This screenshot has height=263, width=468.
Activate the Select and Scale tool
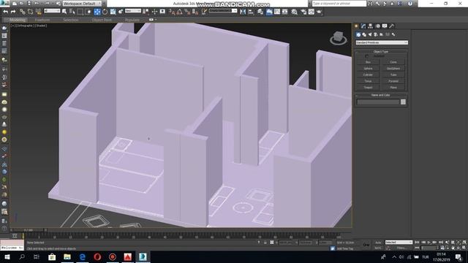pyautogui.click(x=113, y=12)
